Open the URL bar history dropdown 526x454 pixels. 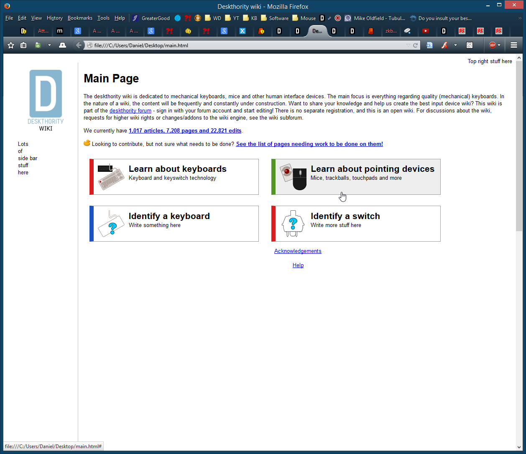tap(408, 45)
